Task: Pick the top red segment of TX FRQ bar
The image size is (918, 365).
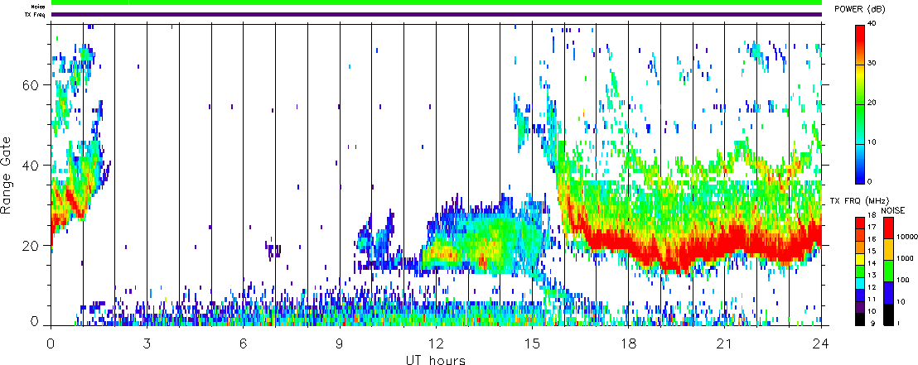Action: [860, 223]
